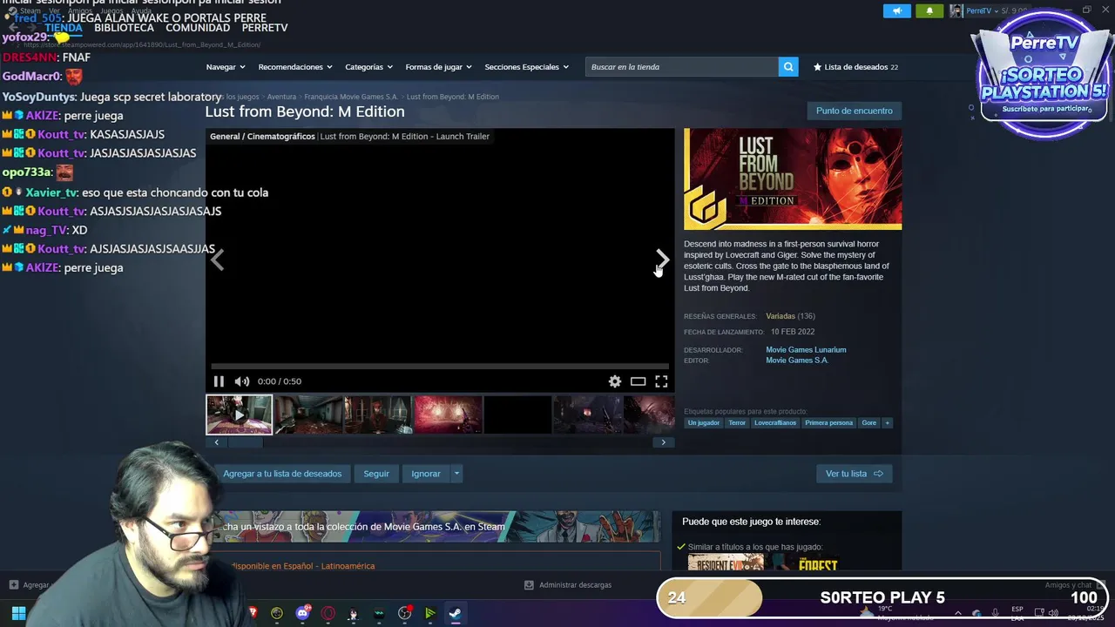Click the Resident Evil recommendation thumbnail
The width and height of the screenshot is (1115, 627).
(x=726, y=563)
